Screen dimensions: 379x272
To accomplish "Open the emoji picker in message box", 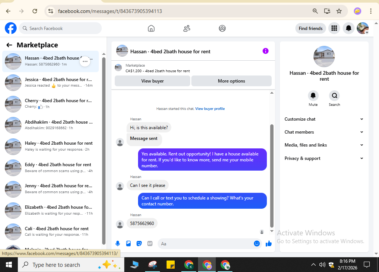I will (x=257, y=244).
